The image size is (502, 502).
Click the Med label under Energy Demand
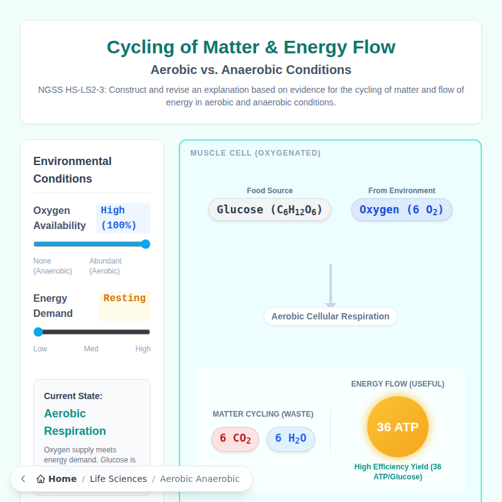(91, 349)
